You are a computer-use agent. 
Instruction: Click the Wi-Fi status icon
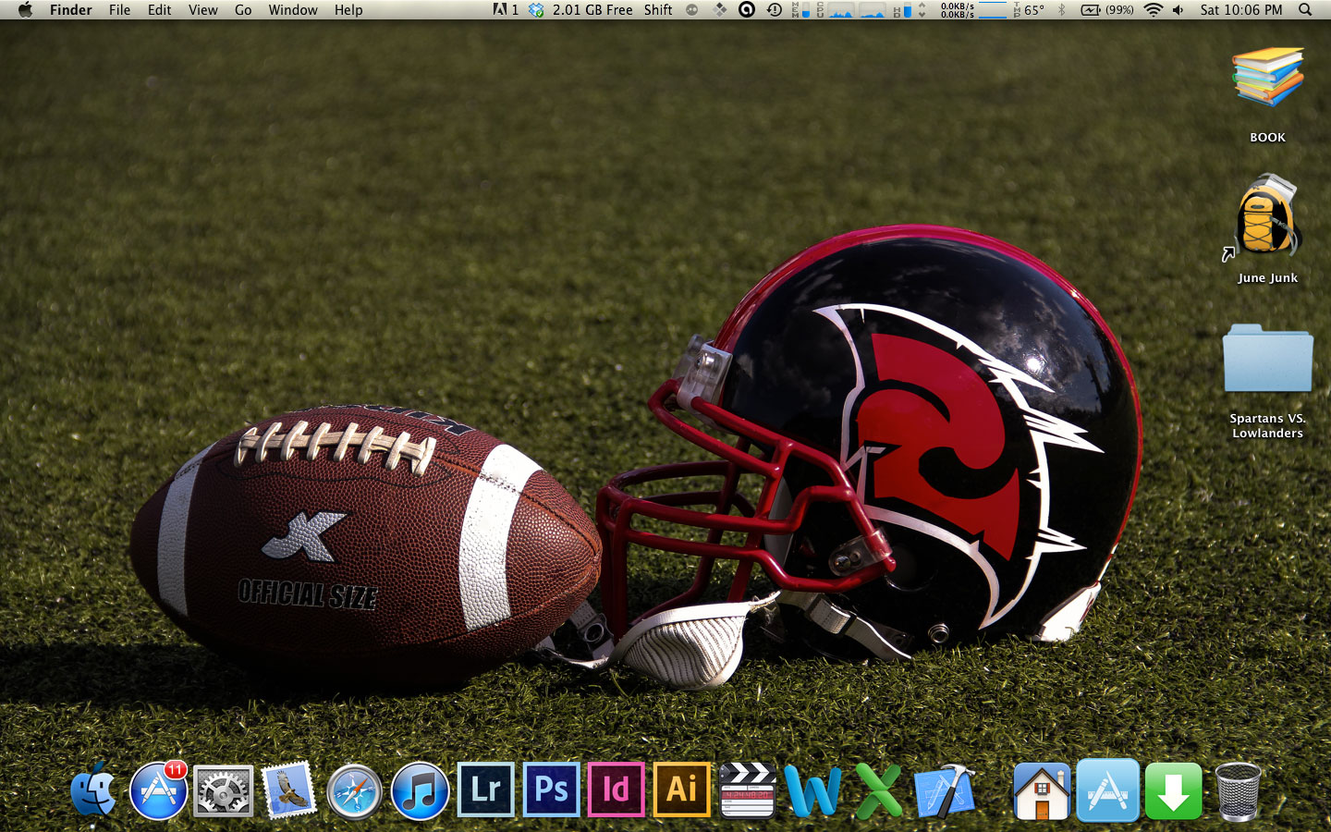[x=1153, y=10]
